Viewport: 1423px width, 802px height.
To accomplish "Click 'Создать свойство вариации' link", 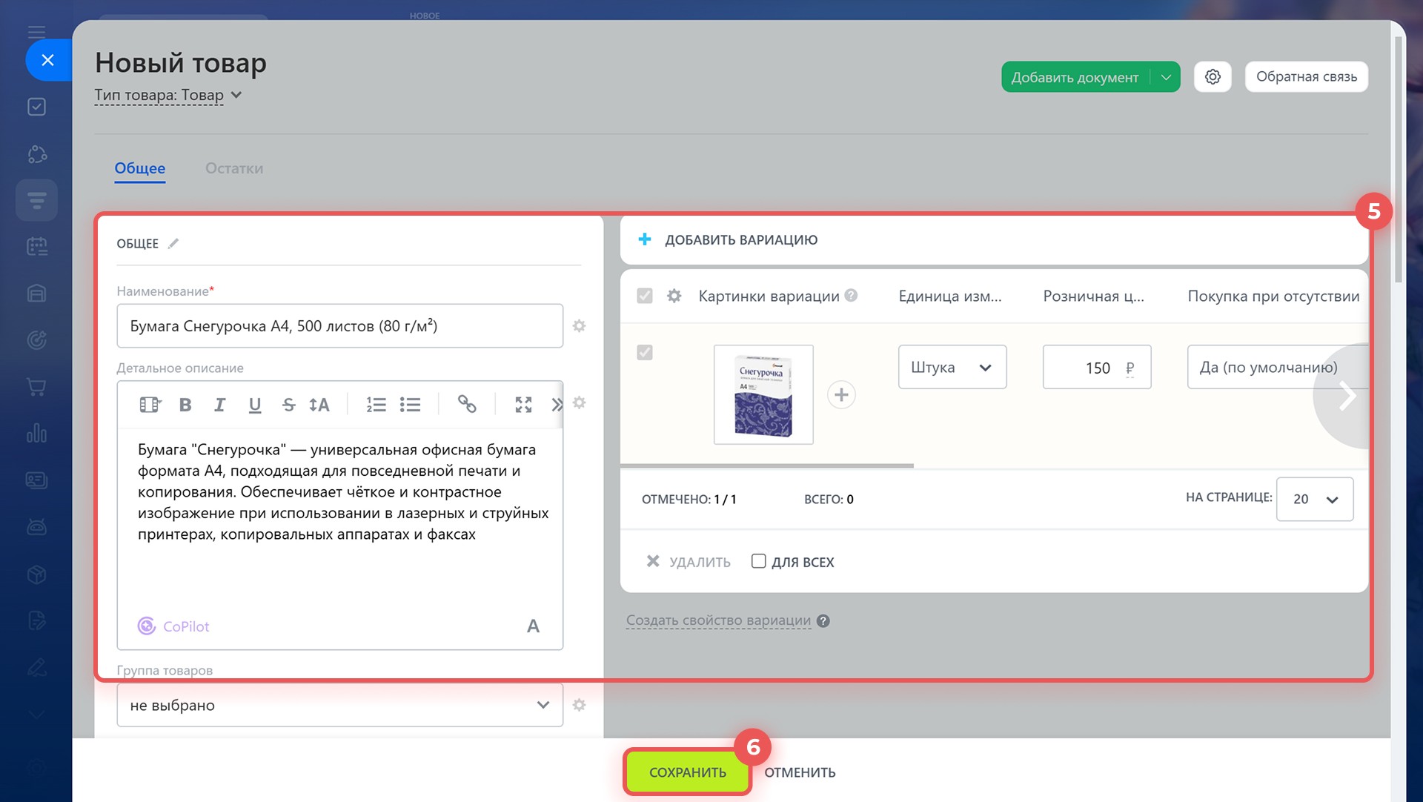I will click(x=718, y=620).
